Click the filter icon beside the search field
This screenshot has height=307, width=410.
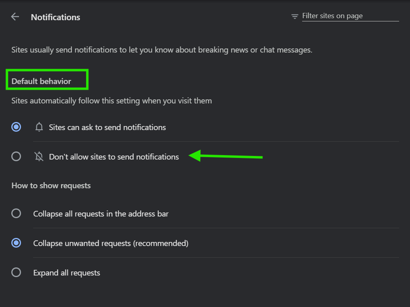[x=295, y=17]
